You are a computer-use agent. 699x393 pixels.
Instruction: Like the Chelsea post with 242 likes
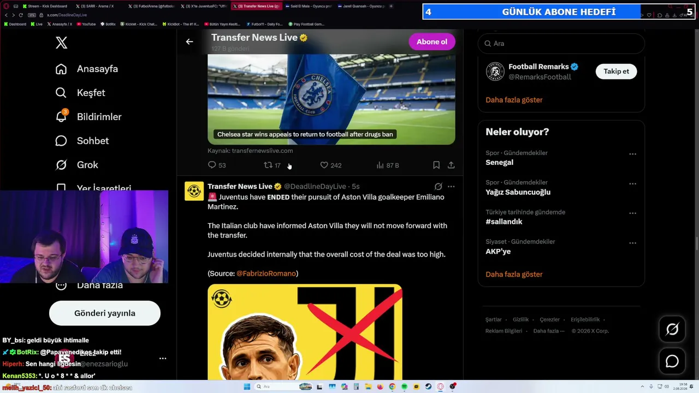tap(330, 165)
